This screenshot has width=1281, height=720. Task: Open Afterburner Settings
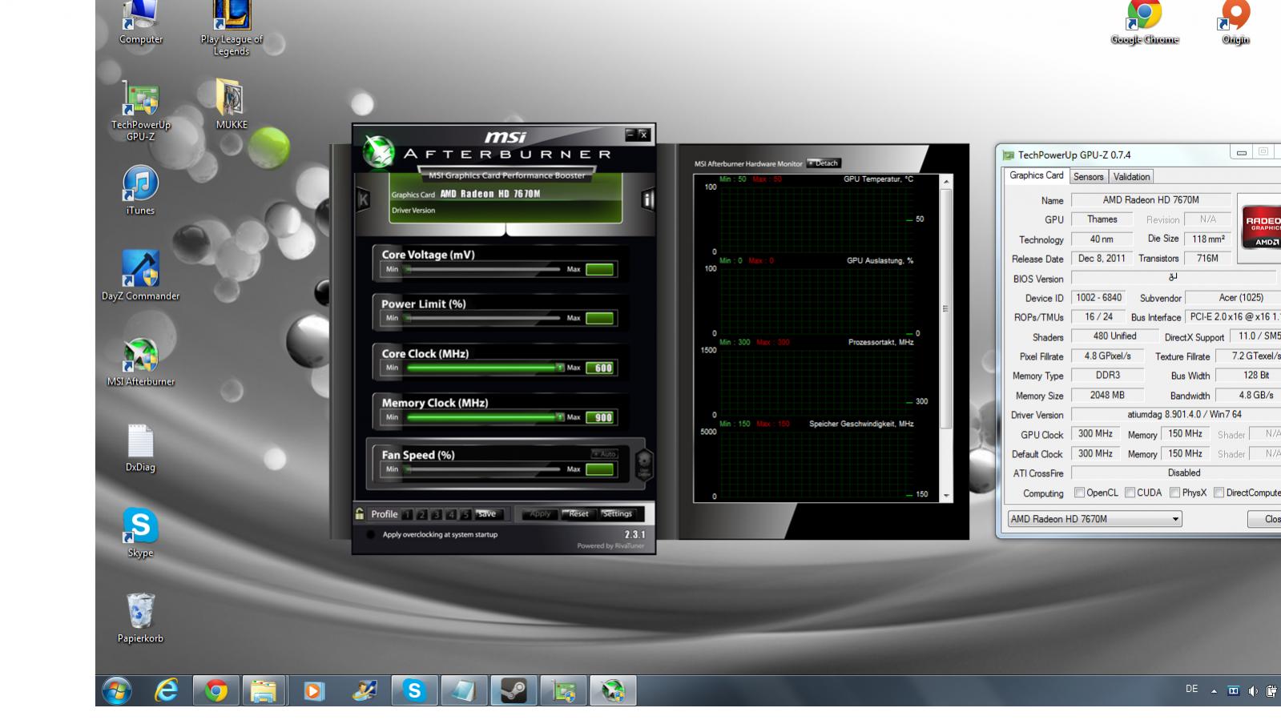(617, 514)
